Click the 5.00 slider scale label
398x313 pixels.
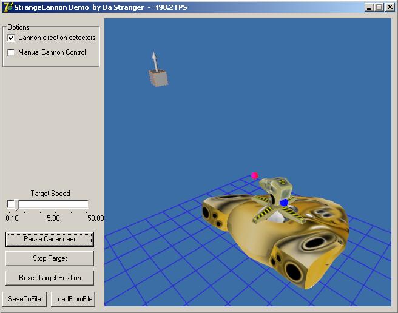point(53,218)
